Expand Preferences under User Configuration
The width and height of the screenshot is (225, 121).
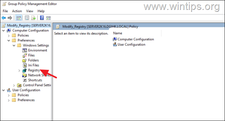point(9,100)
